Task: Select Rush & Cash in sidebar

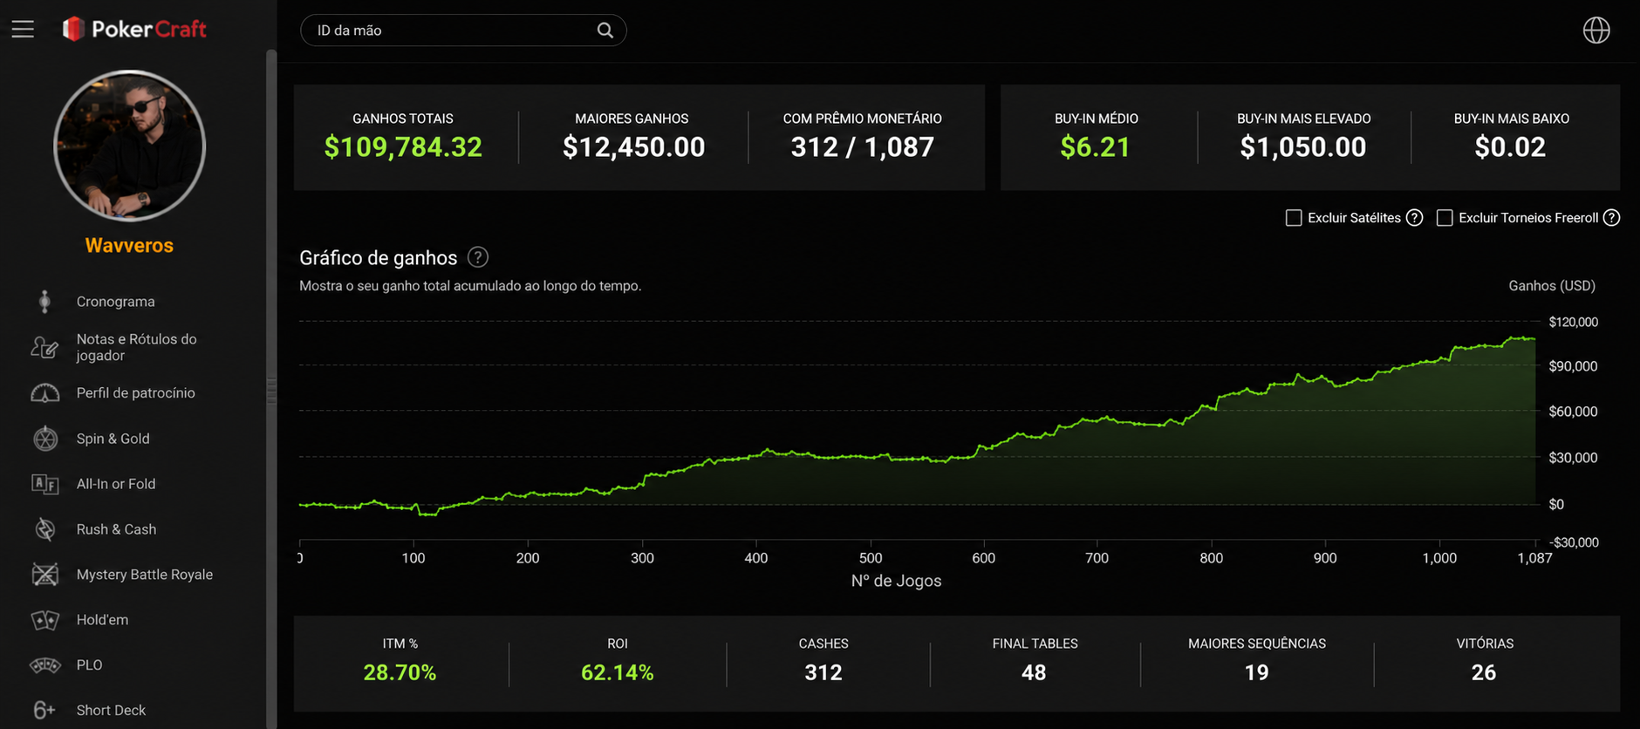Action: (x=116, y=529)
